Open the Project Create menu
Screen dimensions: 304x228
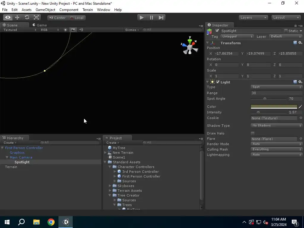click(x=113, y=143)
